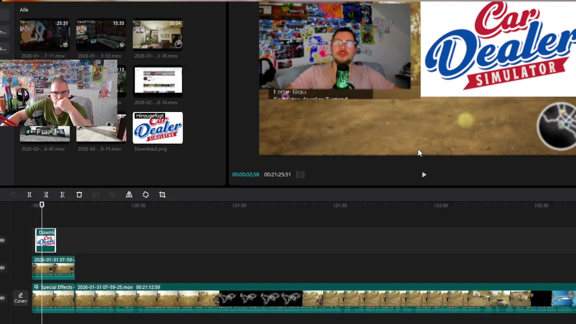Click the playhead handle on the ruler
This screenshot has width=576, height=324.
click(42, 205)
